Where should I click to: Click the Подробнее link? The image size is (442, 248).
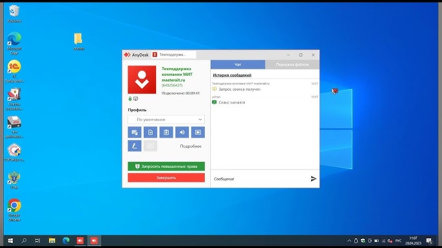[191, 146]
